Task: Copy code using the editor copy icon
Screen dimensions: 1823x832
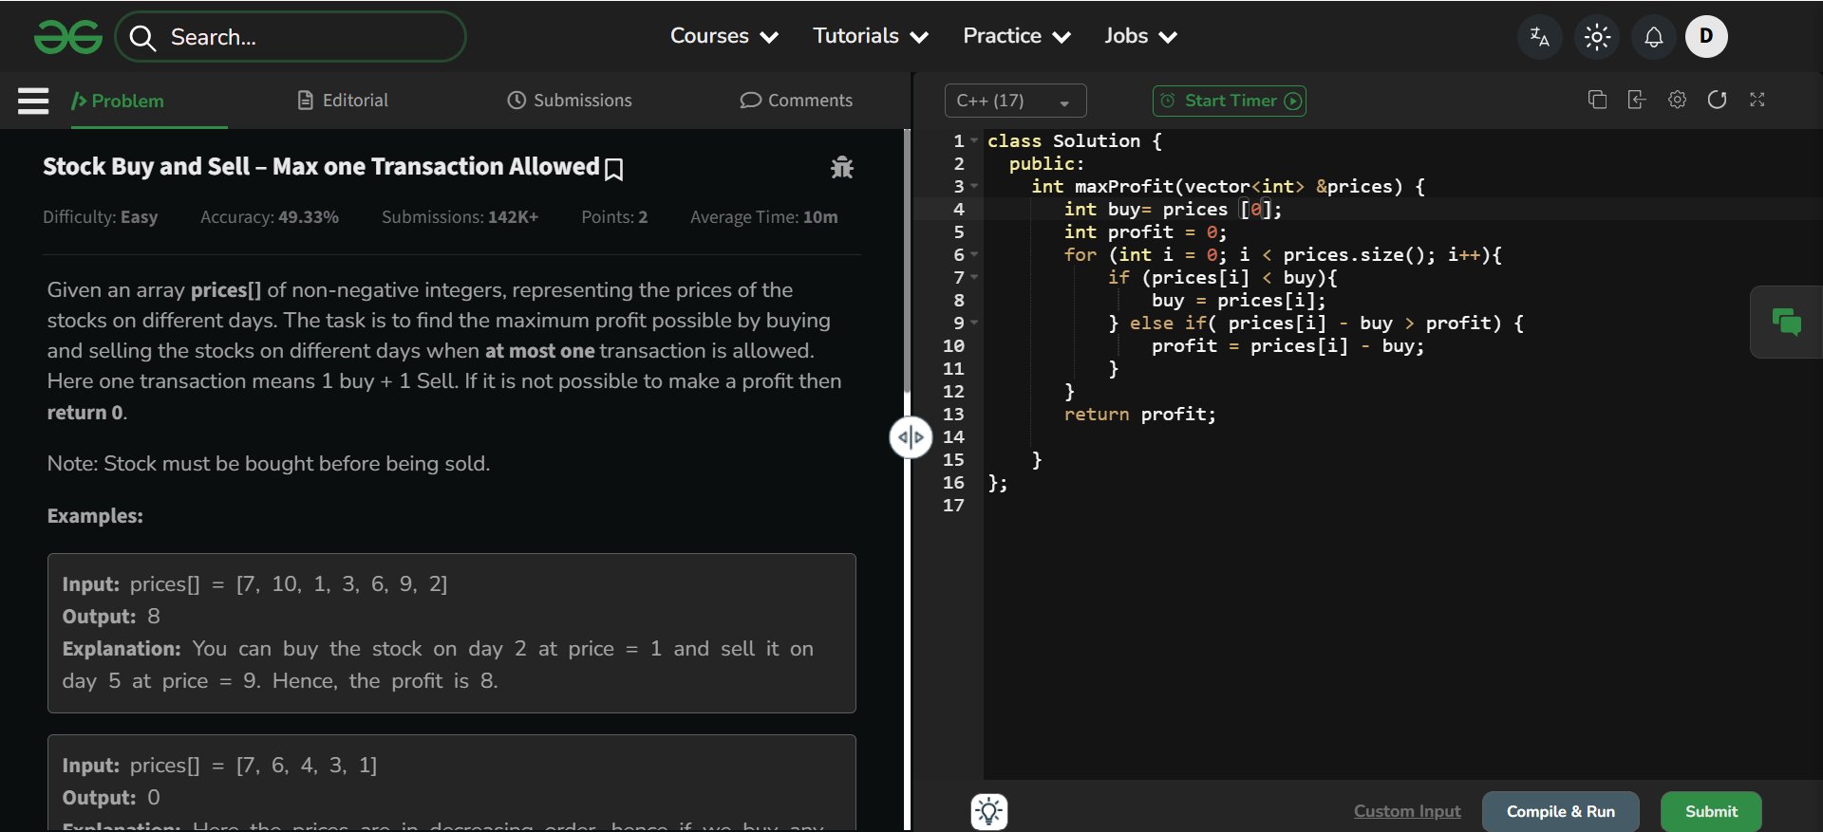Action: pos(1597,100)
